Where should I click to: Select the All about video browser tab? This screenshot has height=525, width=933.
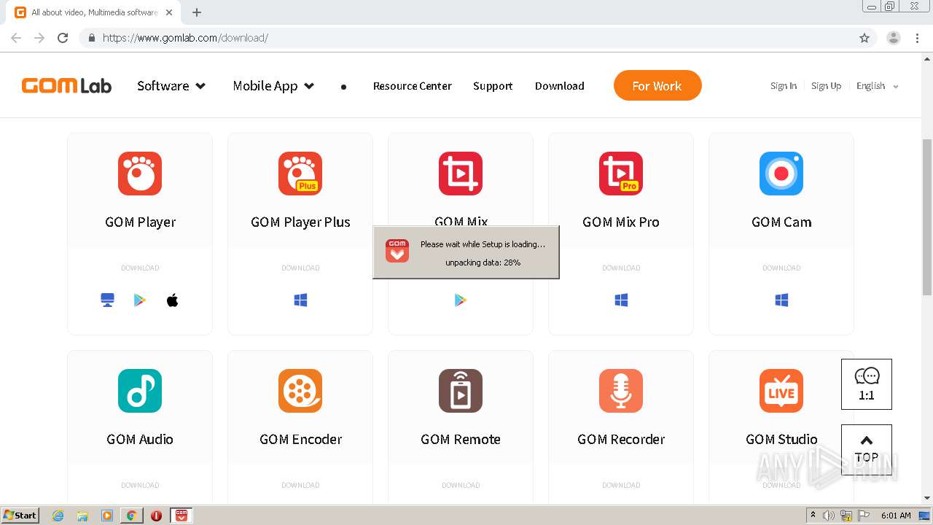click(95, 12)
